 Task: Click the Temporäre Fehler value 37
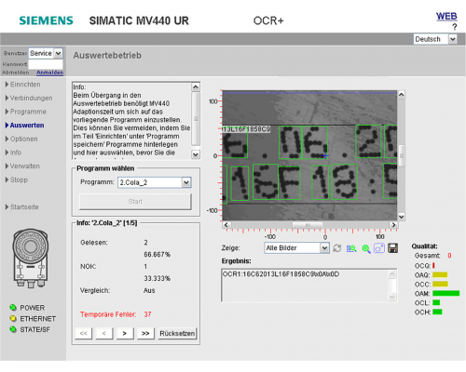[147, 314]
